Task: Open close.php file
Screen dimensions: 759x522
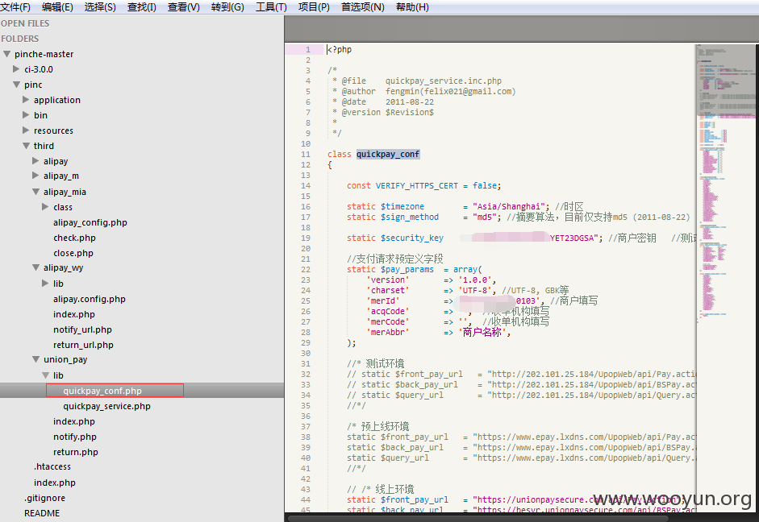Action: point(73,253)
